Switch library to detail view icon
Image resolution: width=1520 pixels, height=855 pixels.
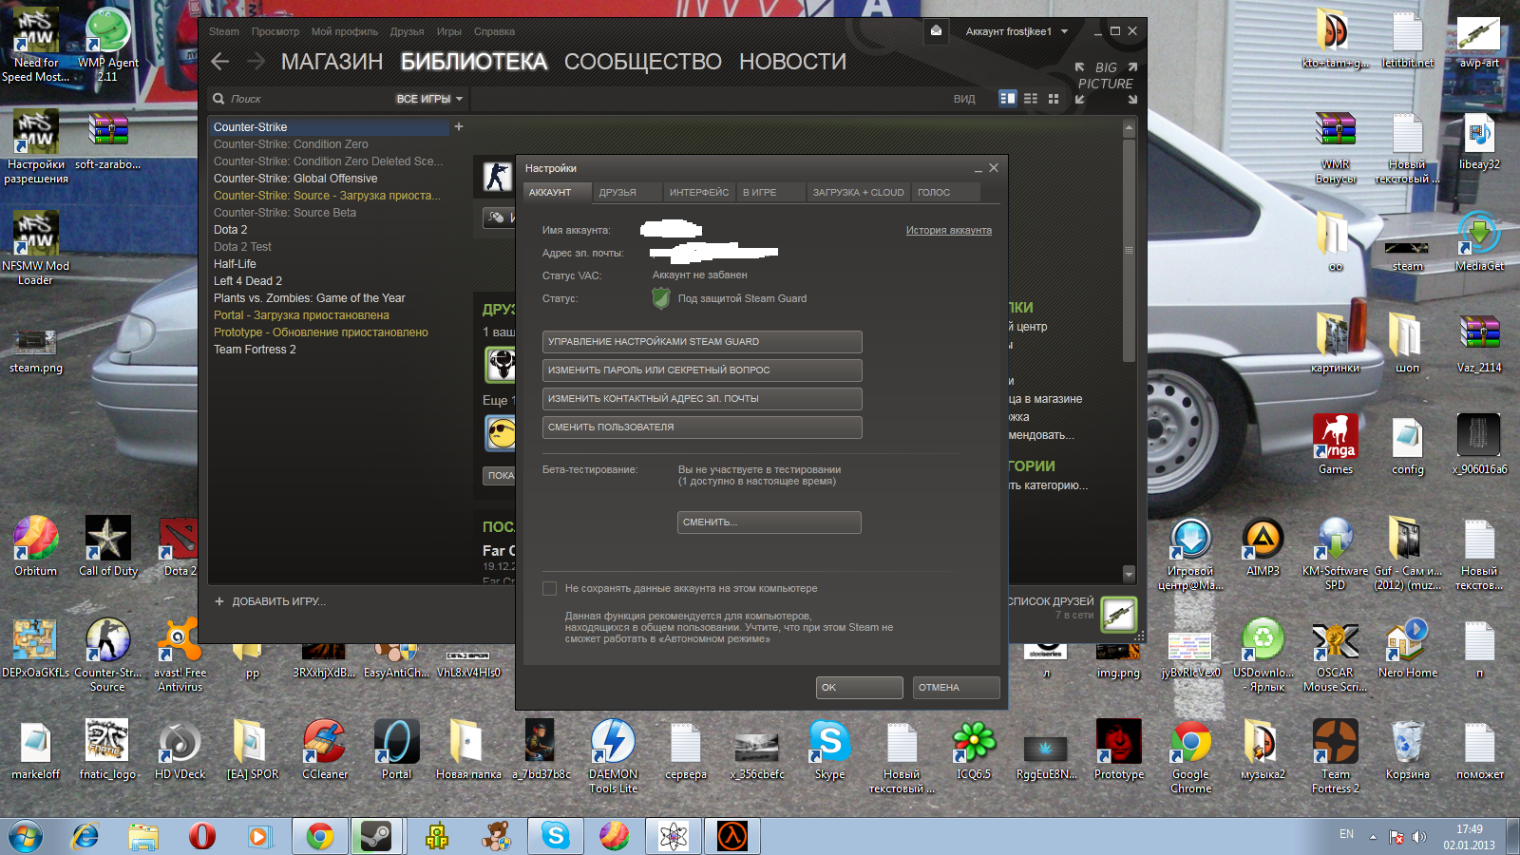click(x=1008, y=98)
